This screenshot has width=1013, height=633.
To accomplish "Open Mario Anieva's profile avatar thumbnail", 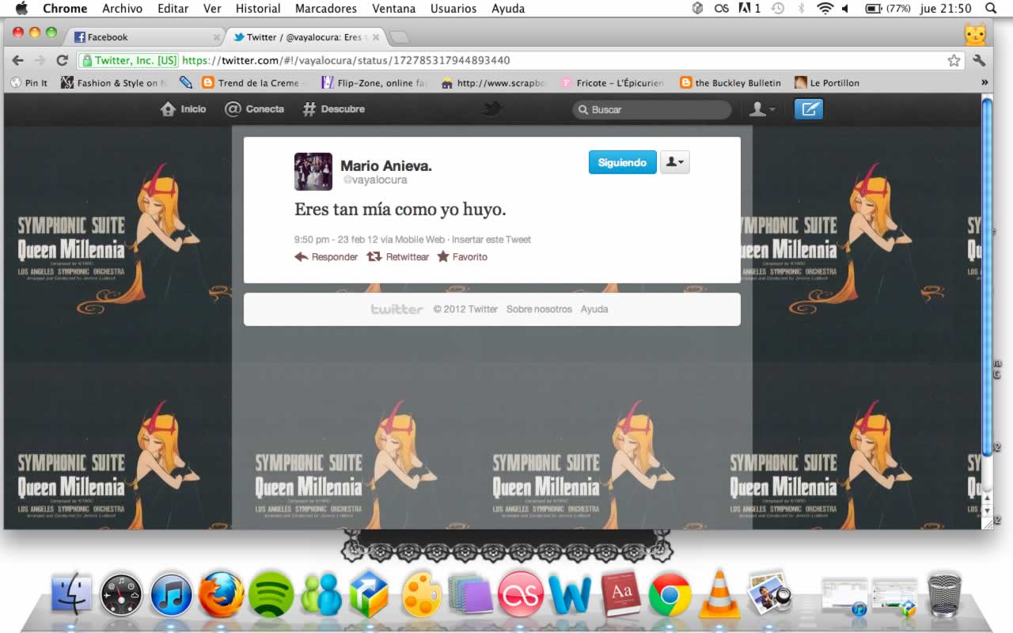I will (x=313, y=171).
